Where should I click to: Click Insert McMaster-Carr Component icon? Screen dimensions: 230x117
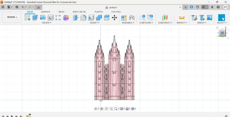coord(202,18)
